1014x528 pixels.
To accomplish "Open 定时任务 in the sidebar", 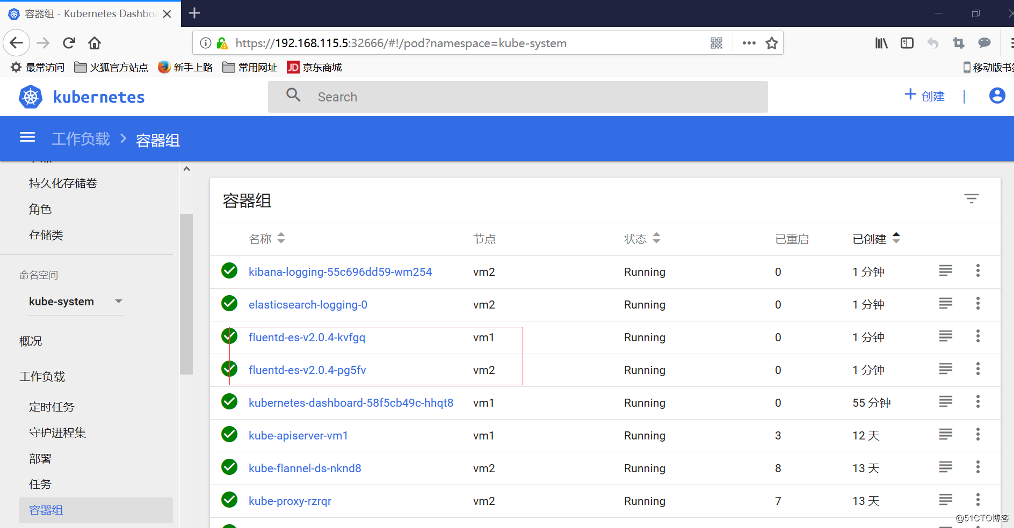I will coord(52,407).
